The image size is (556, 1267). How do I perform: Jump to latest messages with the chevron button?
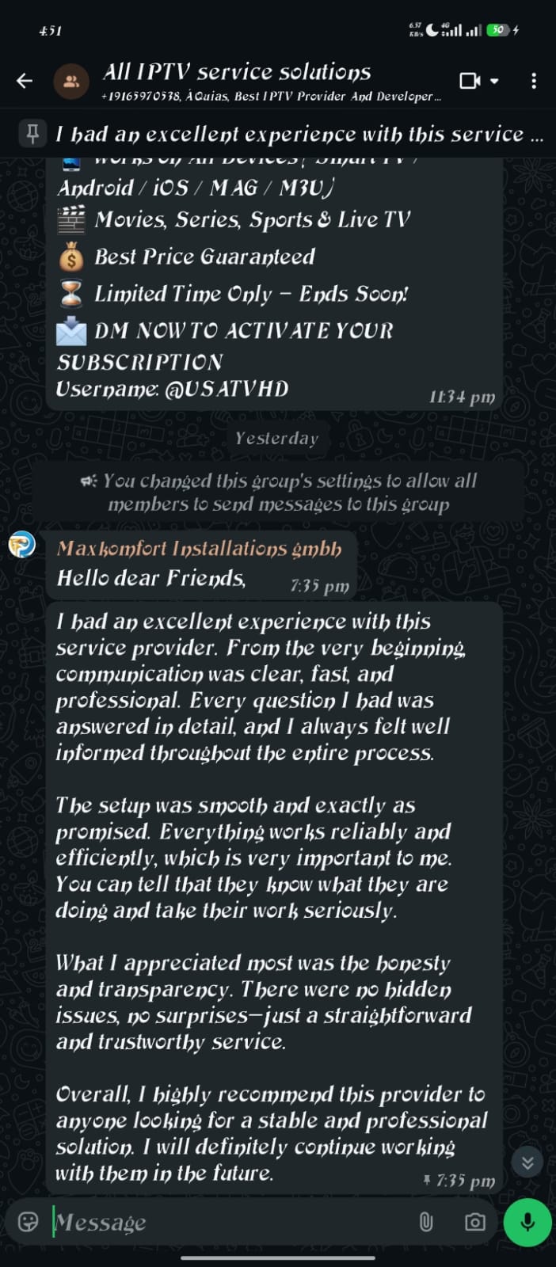pyautogui.click(x=526, y=1162)
